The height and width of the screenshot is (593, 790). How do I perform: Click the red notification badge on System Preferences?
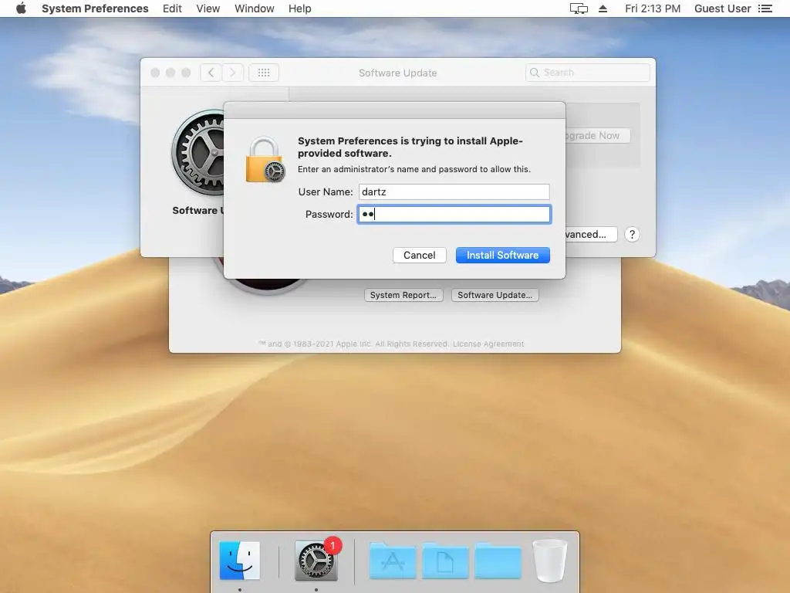[333, 545]
